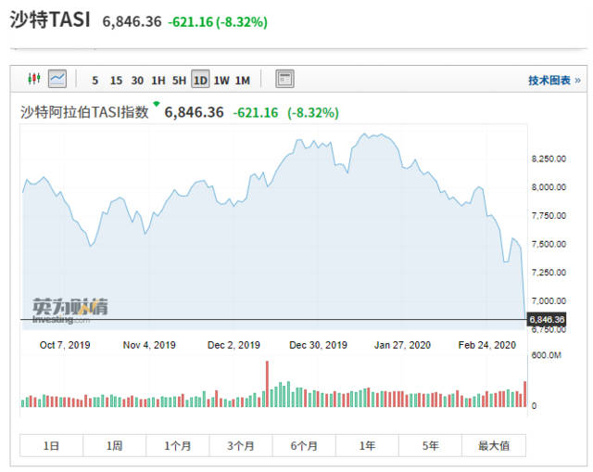
Task: Click the tallest red volume bar
Action: coord(267,383)
